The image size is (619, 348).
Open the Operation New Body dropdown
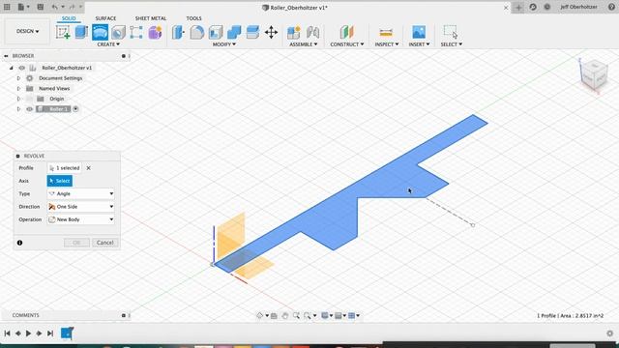81,219
